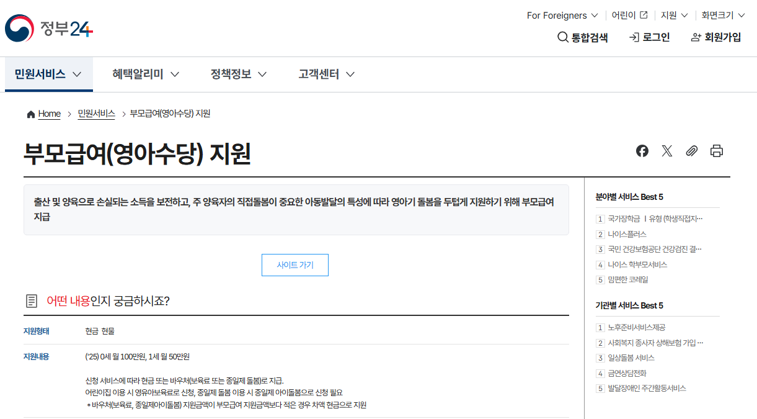Viewport: 757px width, 419px height.
Task: Select the 고객센터 menu item
Action: [319, 73]
